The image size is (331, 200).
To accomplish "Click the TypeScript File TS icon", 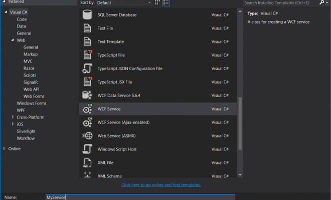I will click(88, 55).
